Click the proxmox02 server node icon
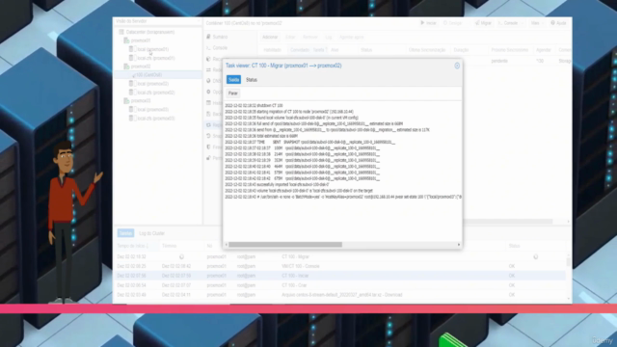Image resolution: width=617 pixels, height=347 pixels. 126,67
